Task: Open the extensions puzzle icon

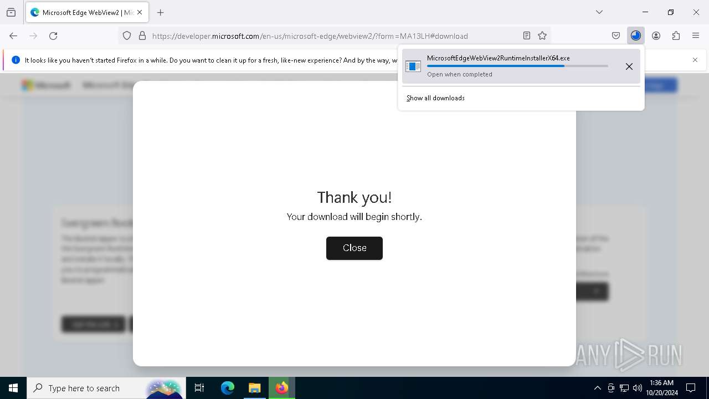Action: [676, 35]
